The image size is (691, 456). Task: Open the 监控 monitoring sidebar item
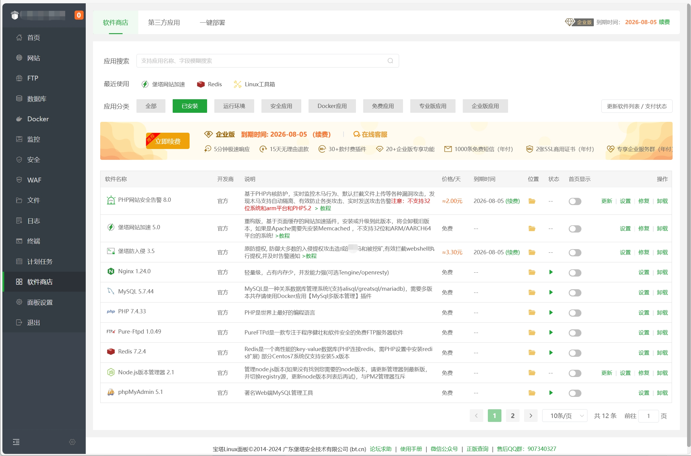click(44, 139)
